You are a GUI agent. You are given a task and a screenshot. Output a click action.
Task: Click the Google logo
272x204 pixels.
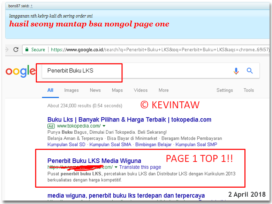click(21, 71)
